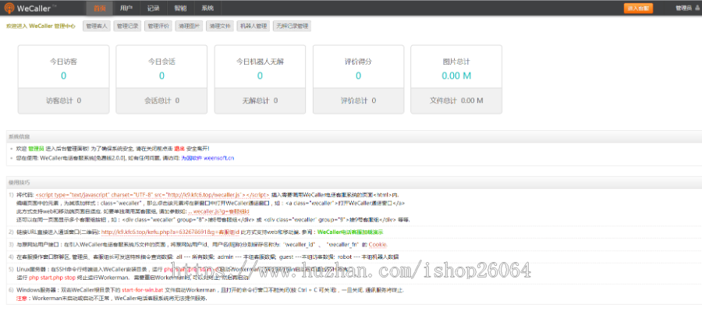Click the 评价得分 value
Viewport: 702px width, 322px height.
[358, 76]
